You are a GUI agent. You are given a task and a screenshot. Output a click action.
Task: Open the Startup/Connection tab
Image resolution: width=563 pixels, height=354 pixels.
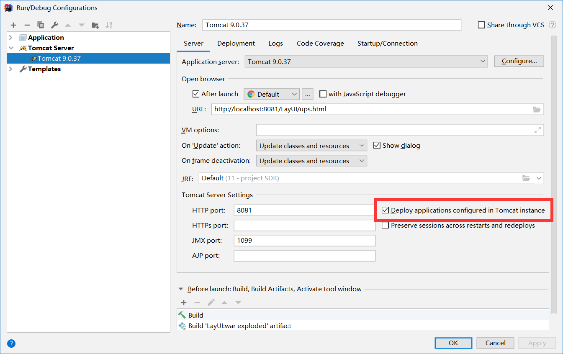(x=387, y=44)
